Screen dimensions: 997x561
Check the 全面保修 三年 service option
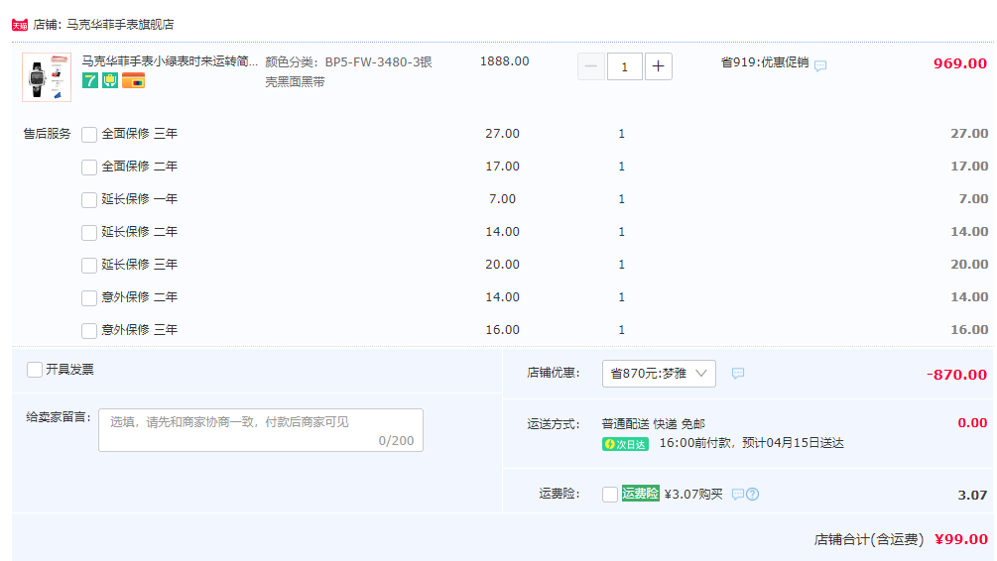click(x=89, y=134)
